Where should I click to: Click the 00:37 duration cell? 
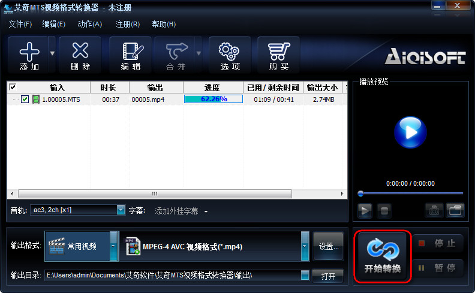(x=110, y=99)
